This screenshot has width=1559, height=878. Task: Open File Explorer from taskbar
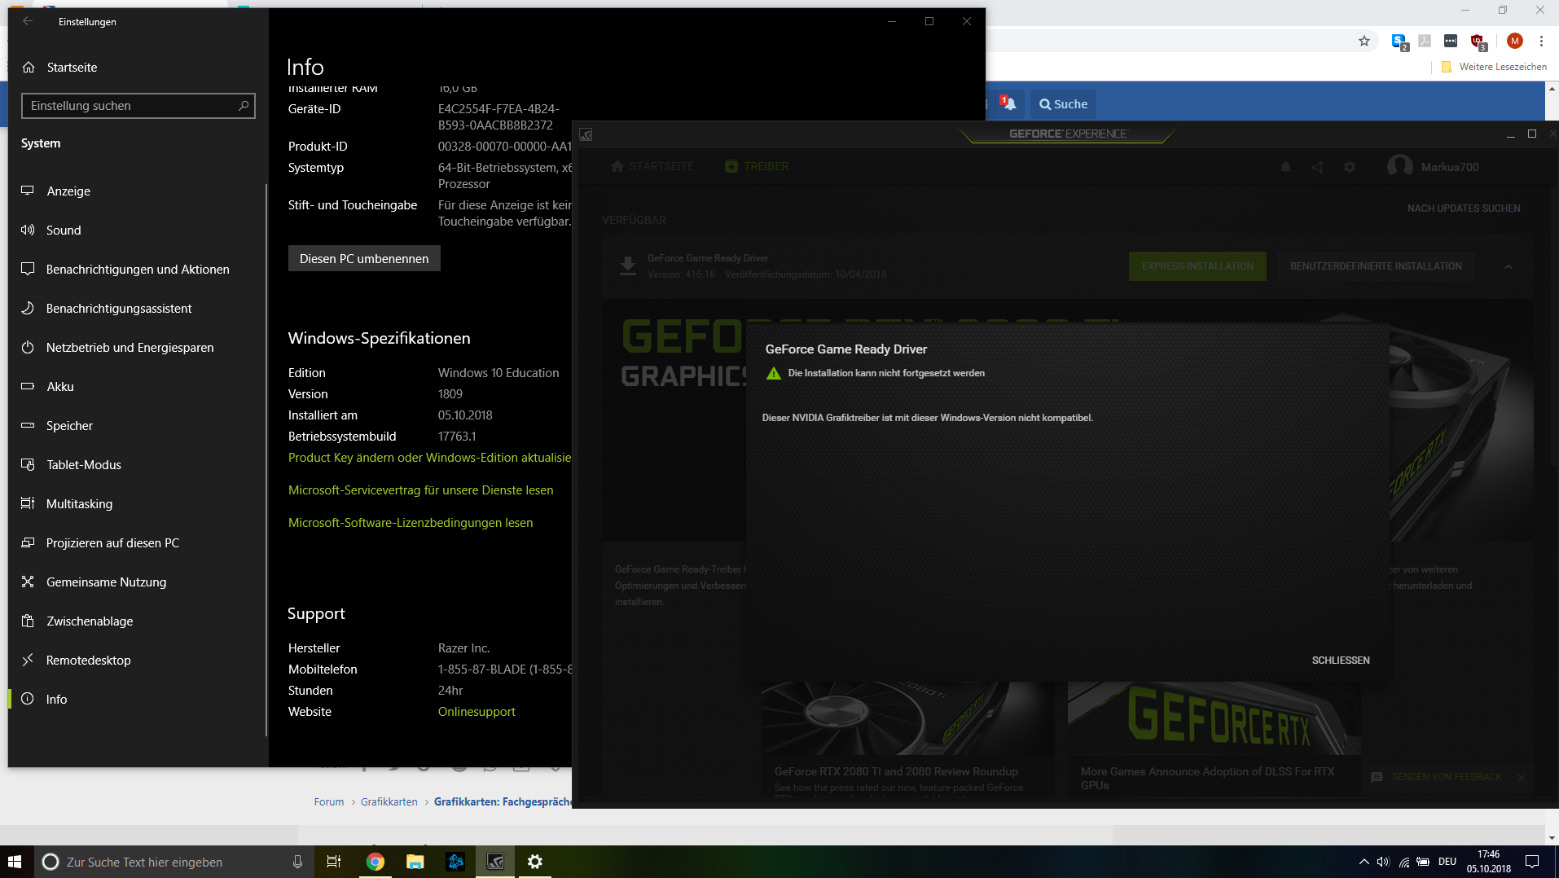[415, 862]
